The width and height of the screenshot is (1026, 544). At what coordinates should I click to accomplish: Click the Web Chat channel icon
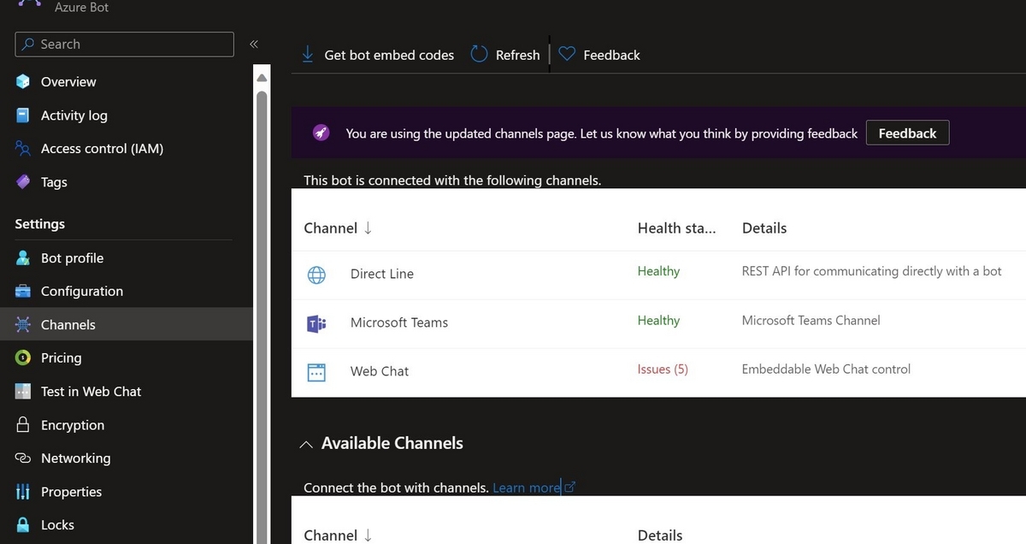point(316,372)
